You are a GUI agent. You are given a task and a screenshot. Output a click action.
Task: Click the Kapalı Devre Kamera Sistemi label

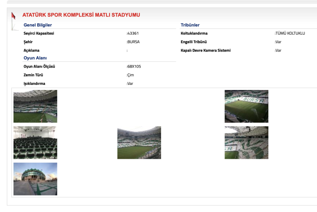[205, 50]
